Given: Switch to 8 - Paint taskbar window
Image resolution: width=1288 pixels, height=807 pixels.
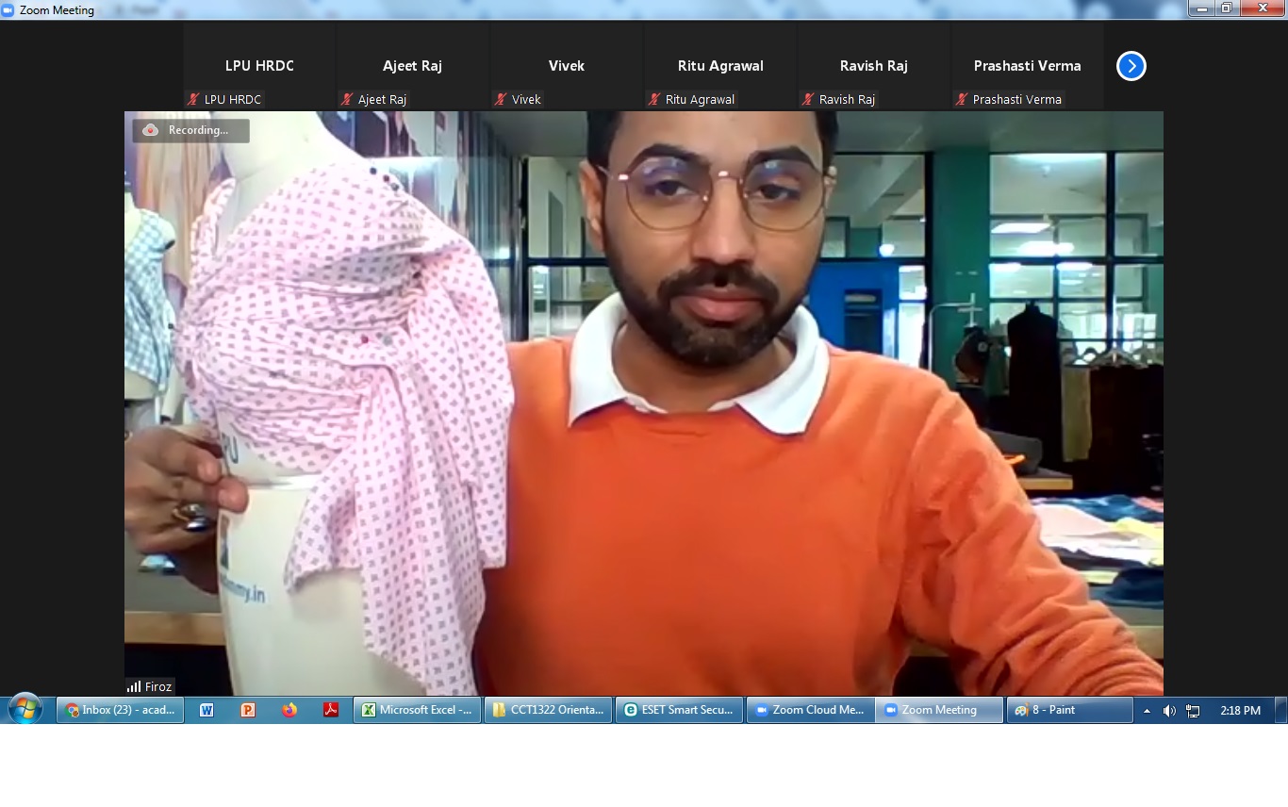Looking at the screenshot, I should coord(1070,710).
